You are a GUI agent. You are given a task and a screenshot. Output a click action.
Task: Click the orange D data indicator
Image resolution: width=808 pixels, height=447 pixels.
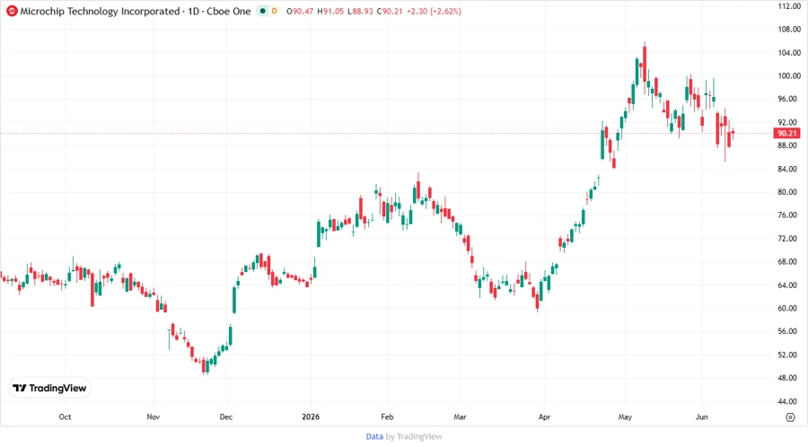tap(274, 11)
